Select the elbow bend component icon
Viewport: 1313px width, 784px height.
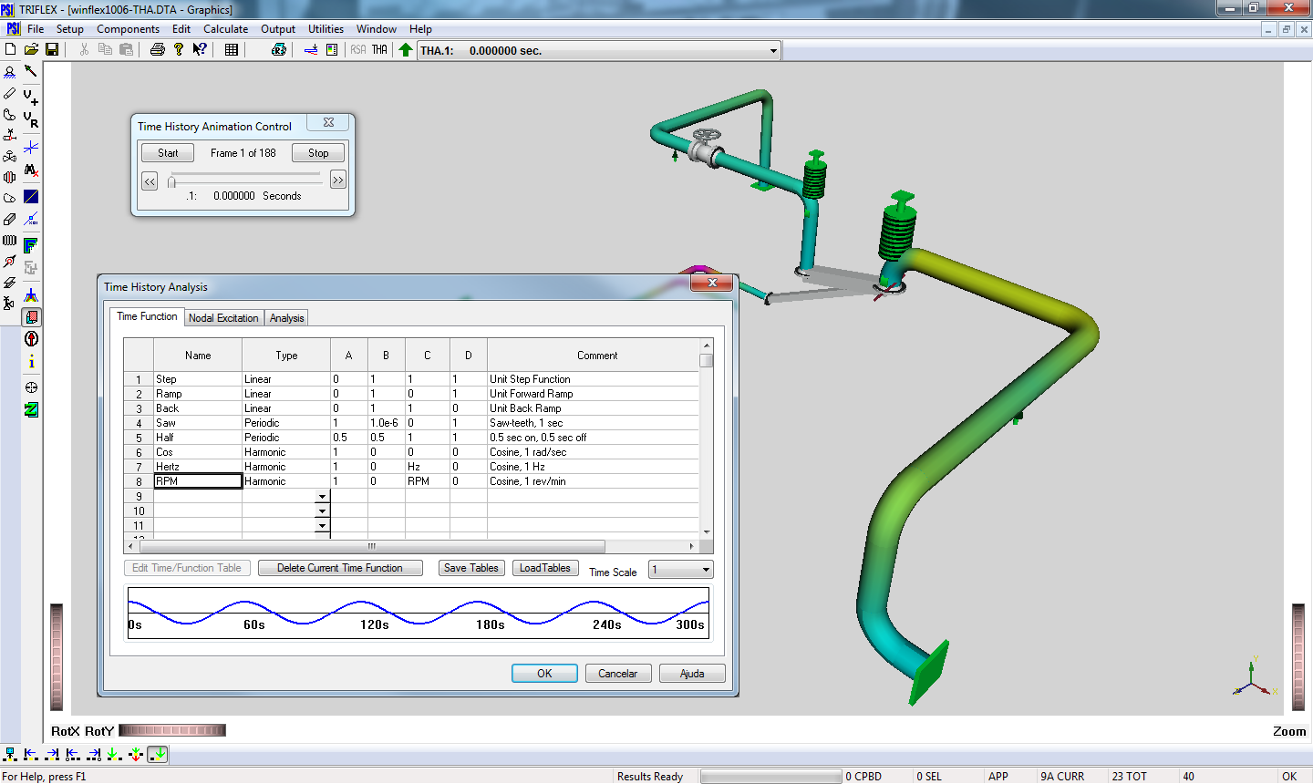pos(9,114)
